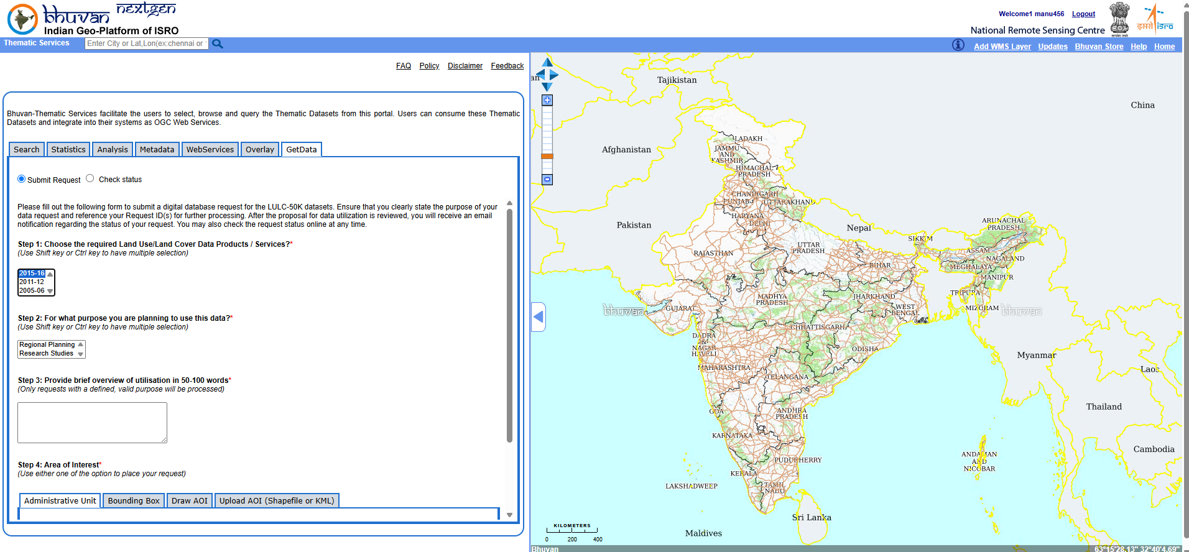Click the Sri Lanka label on map
Image resolution: width=1189 pixels, height=552 pixels.
click(812, 517)
